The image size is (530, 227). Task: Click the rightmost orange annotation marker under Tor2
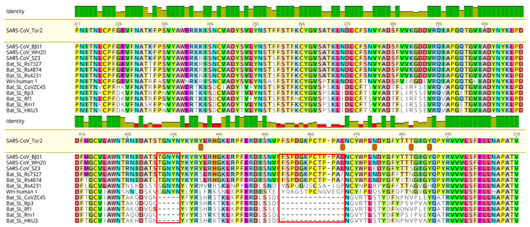pyautogui.click(x=430, y=147)
